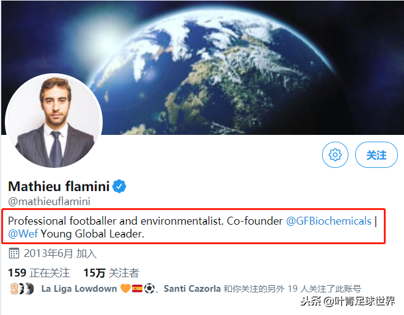Click the soccer ball emoji

coord(149,289)
